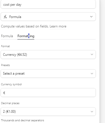Viewport: 105px width, 123px height.
Task: Click the 'Presets' label
Action: 5,65
